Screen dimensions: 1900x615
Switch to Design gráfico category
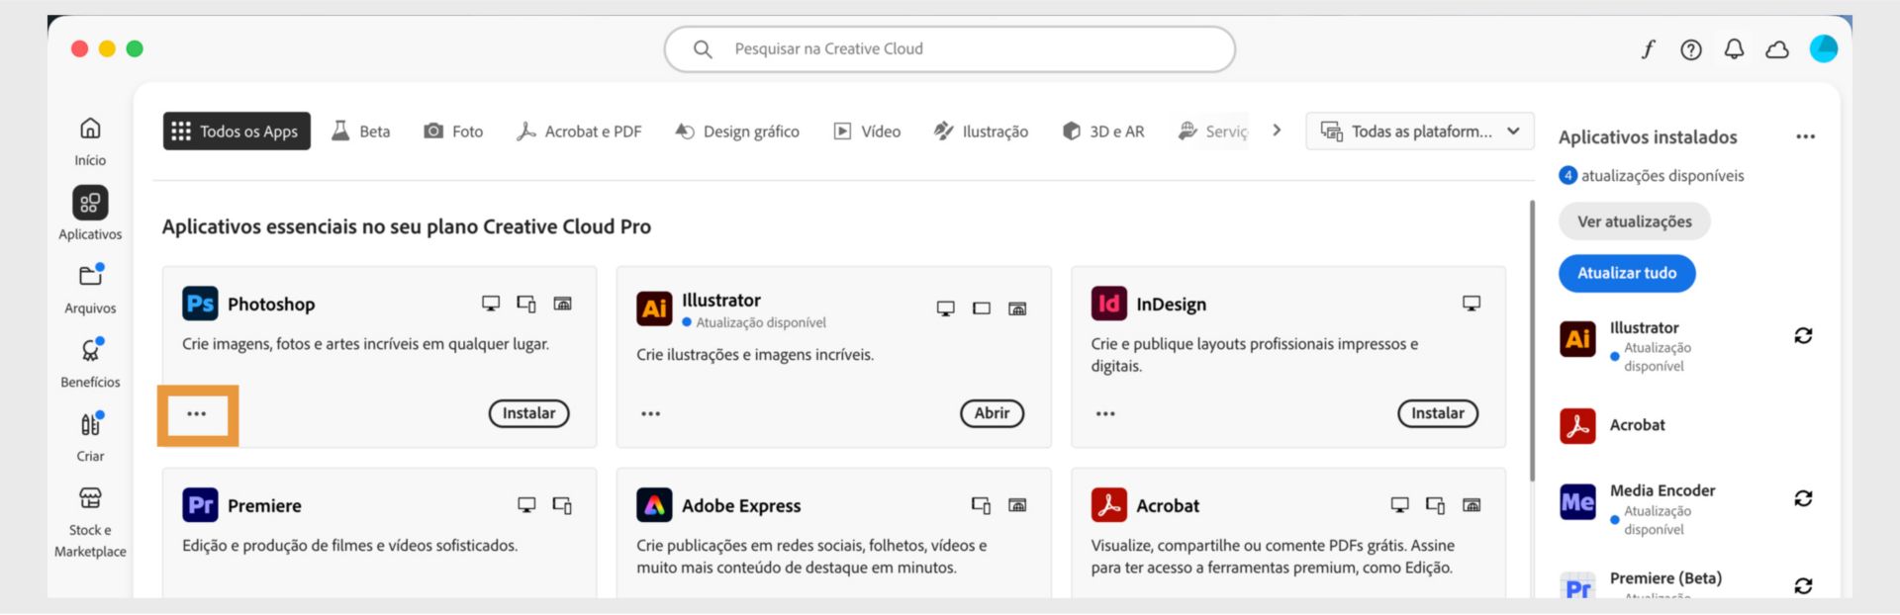(x=737, y=132)
